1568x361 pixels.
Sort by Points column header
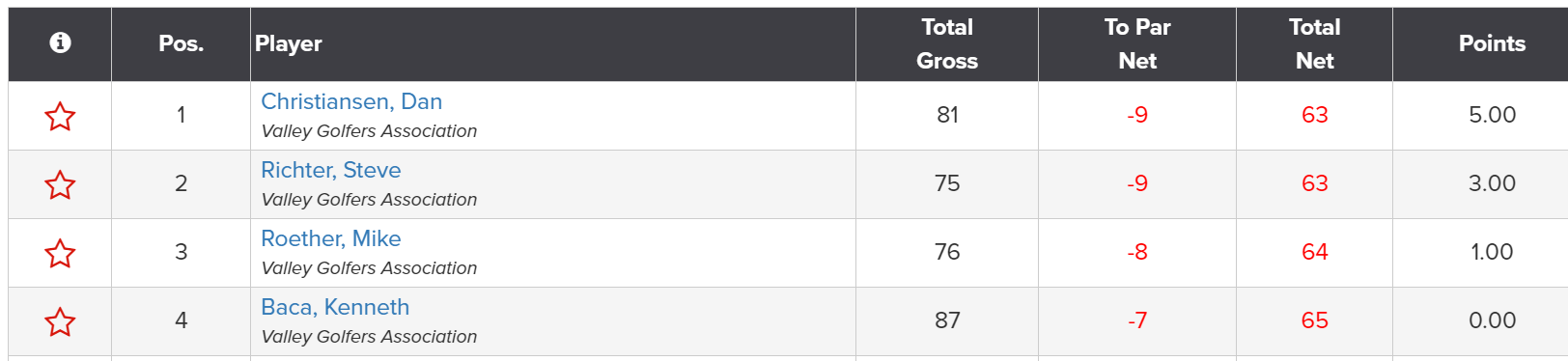click(1492, 43)
